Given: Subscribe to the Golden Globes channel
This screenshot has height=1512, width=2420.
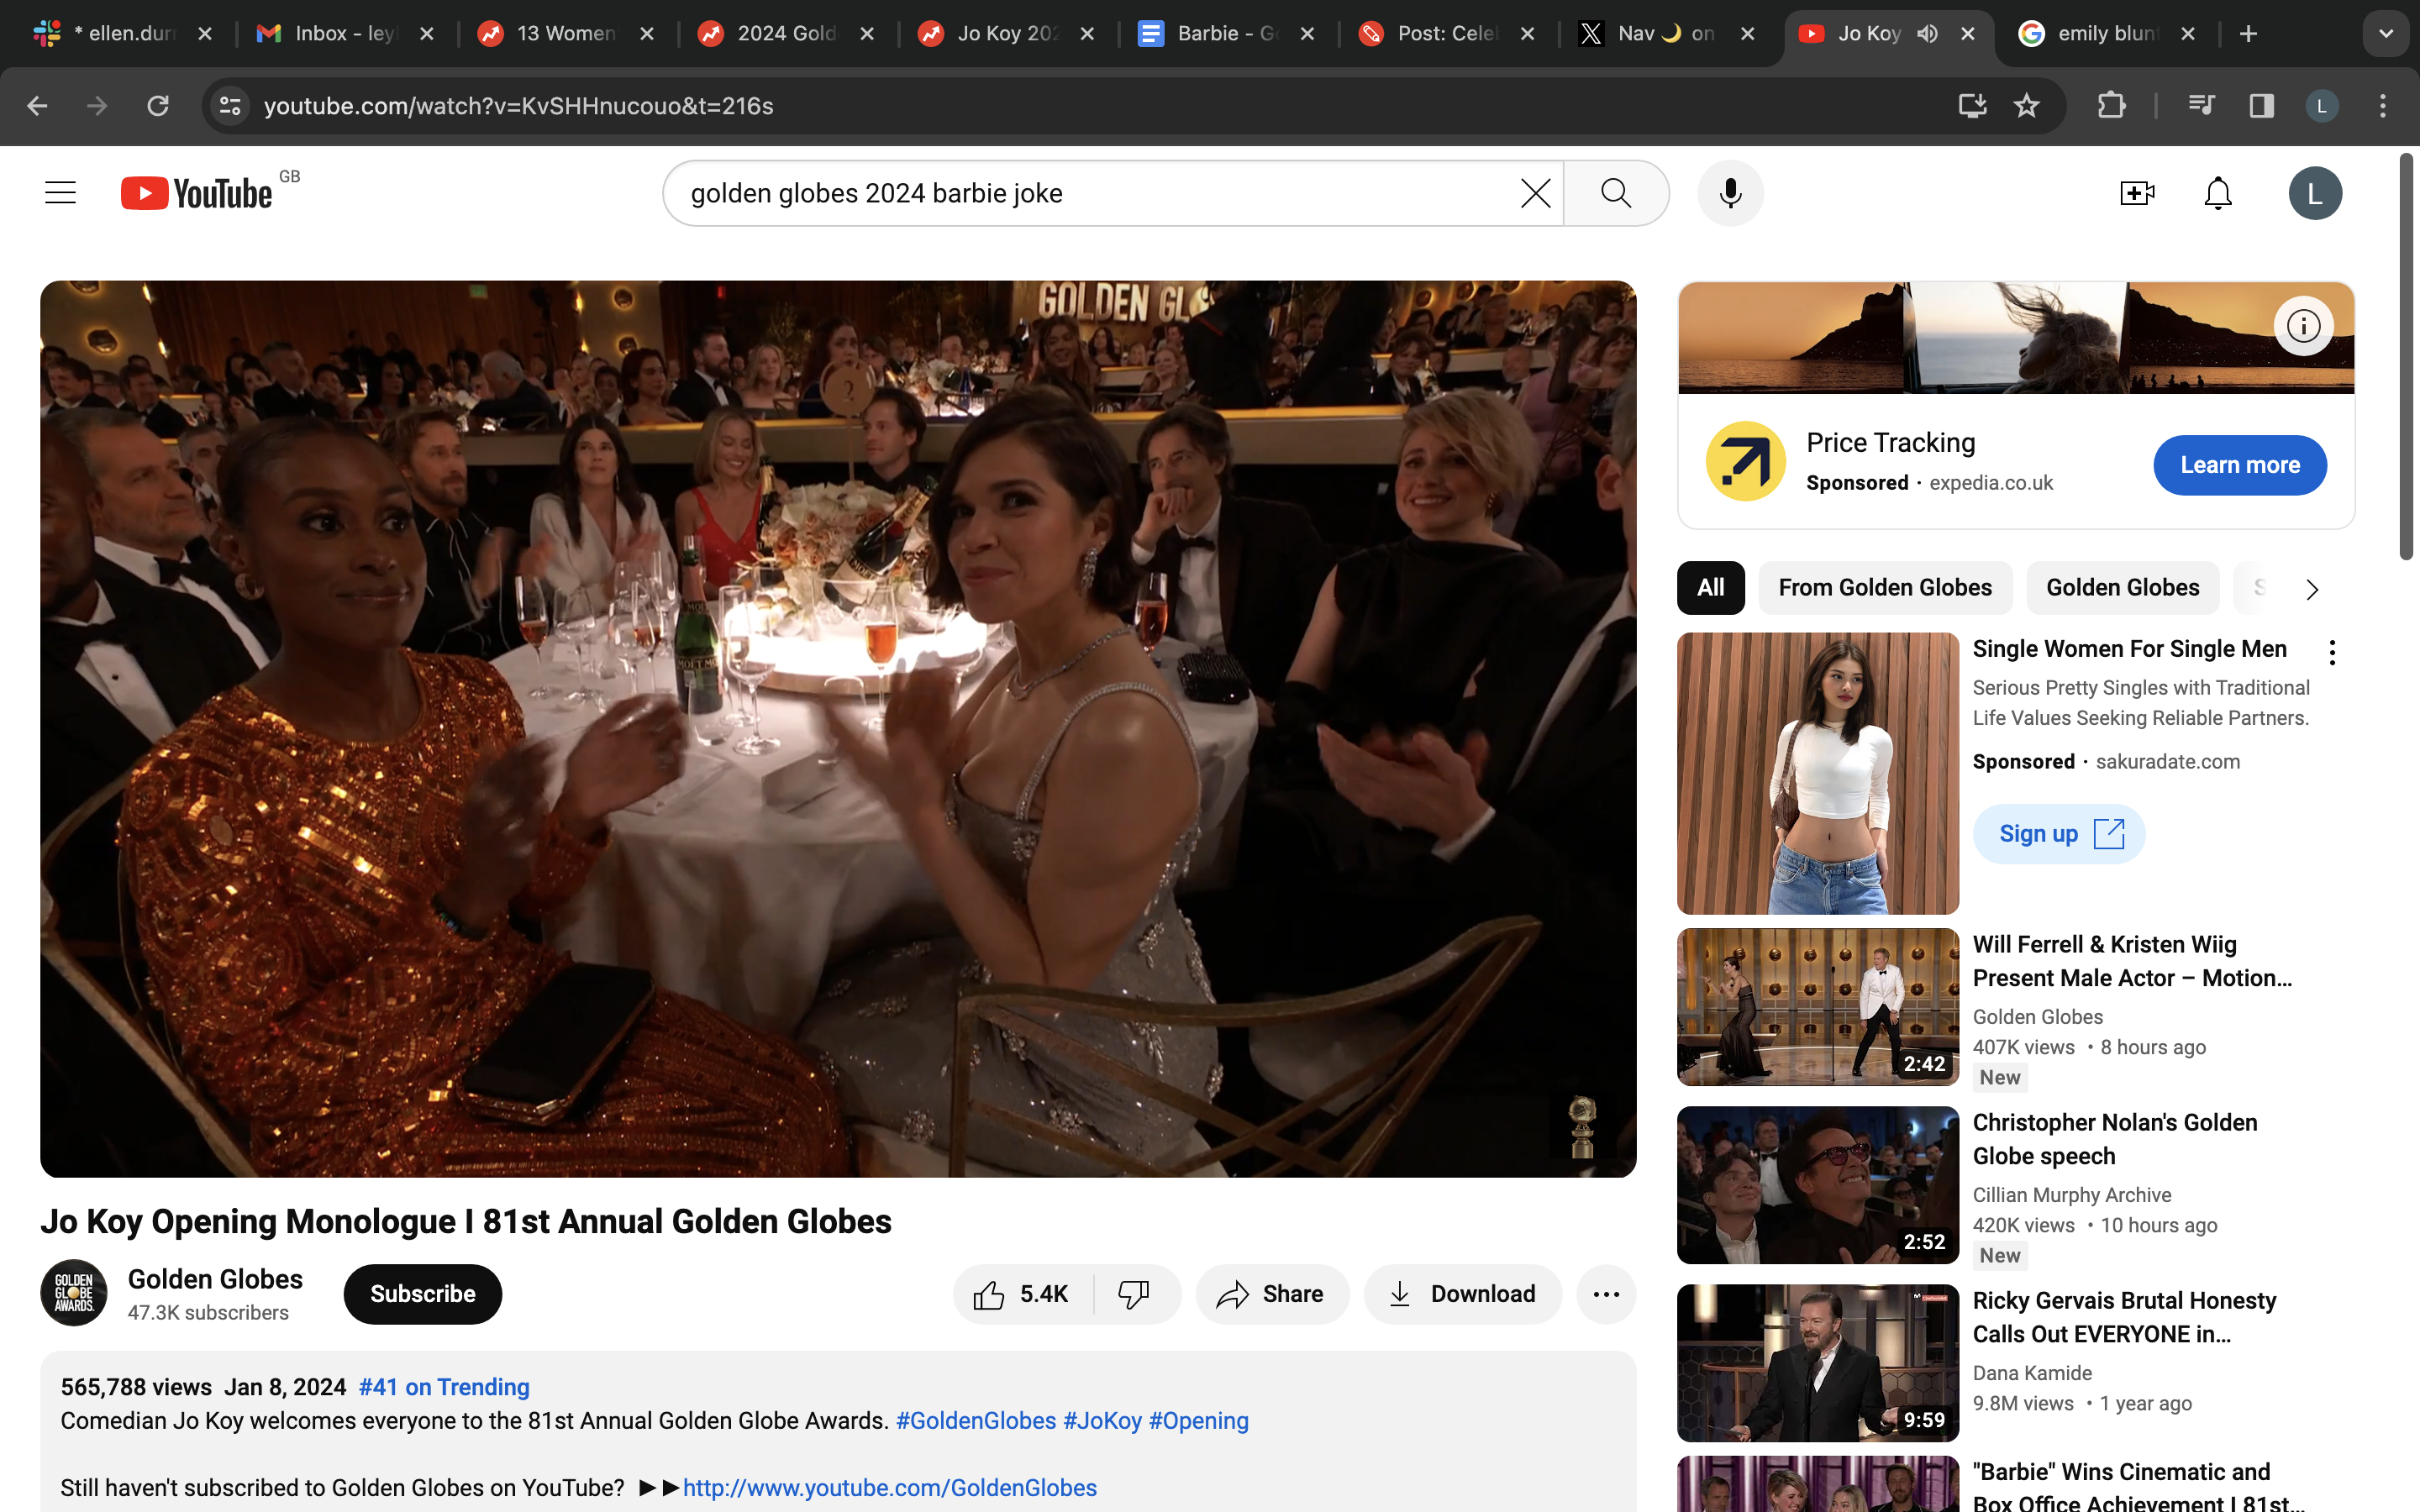Looking at the screenshot, I should tap(422, 1294).
